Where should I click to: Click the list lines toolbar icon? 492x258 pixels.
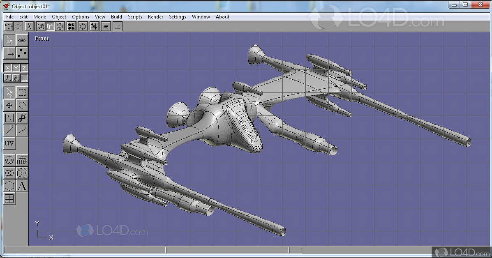pos(106,27)
